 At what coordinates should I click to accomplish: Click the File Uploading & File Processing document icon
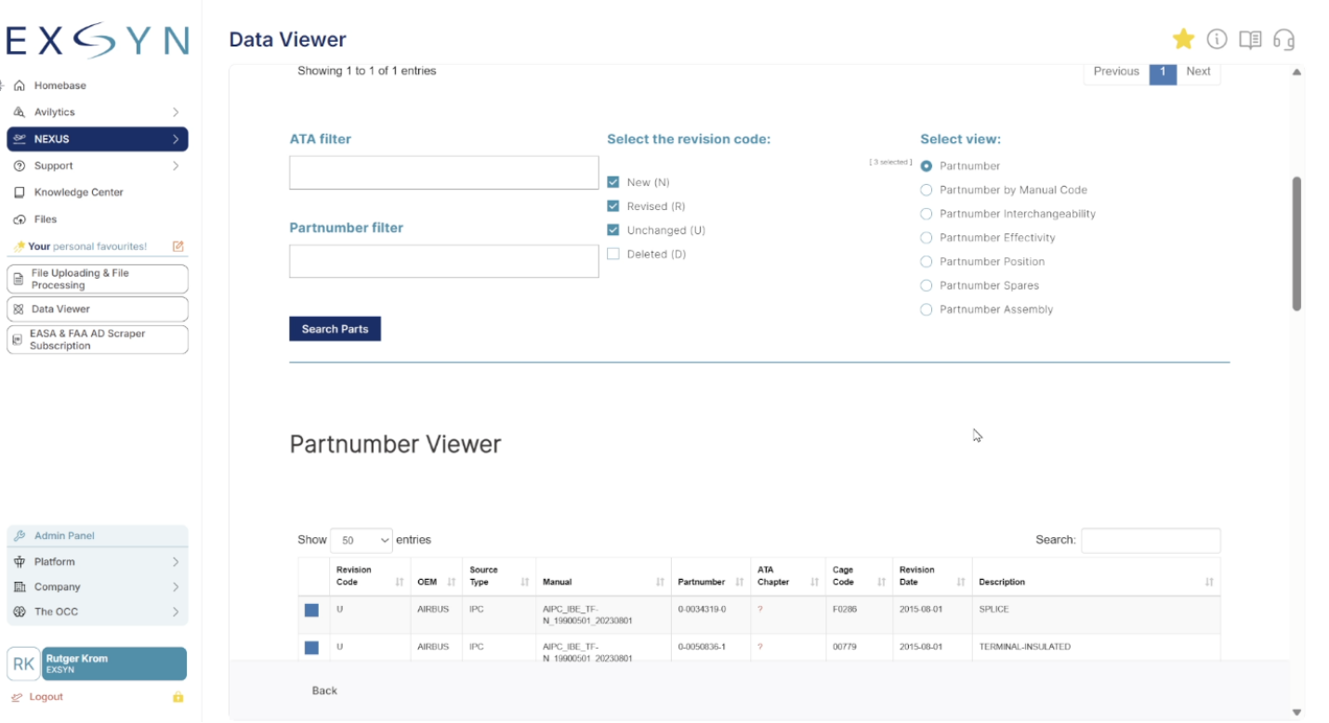(x=19, y=279)
